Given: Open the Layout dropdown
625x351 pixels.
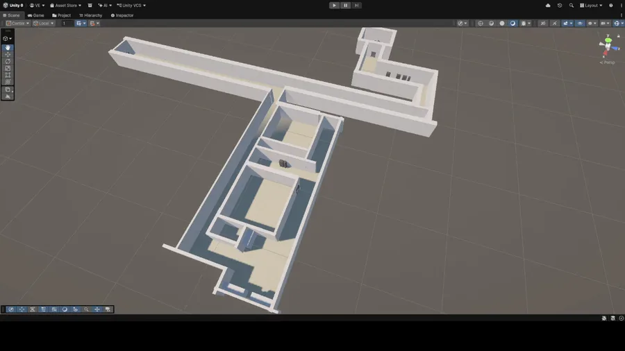Looking at the screenshot, I should (x=591, y=5).
